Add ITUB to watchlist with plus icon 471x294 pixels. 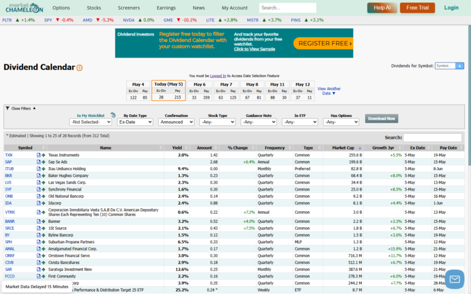(x=44, y=169)
